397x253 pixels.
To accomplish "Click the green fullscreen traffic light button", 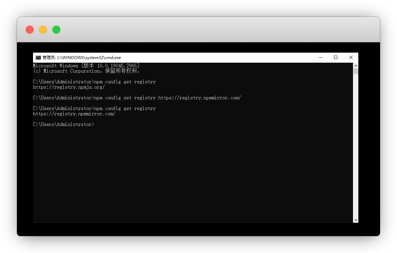I will click(x=56, y=30).
